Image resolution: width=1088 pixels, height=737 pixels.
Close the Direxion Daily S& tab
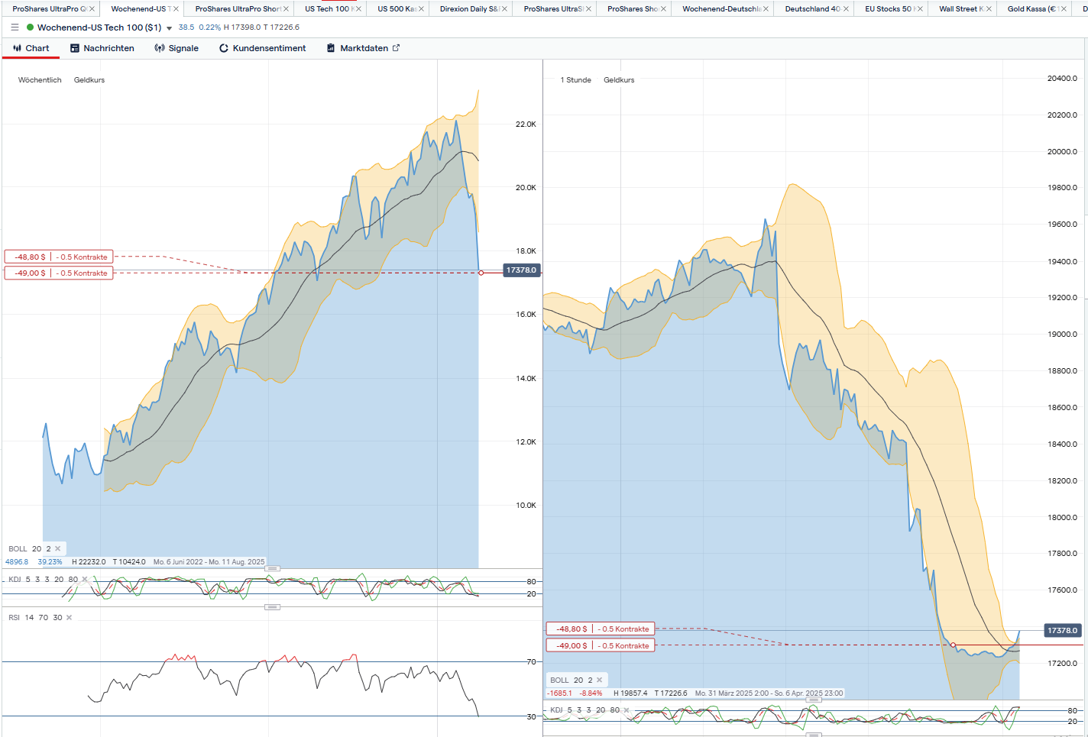[x=504, y=9]
